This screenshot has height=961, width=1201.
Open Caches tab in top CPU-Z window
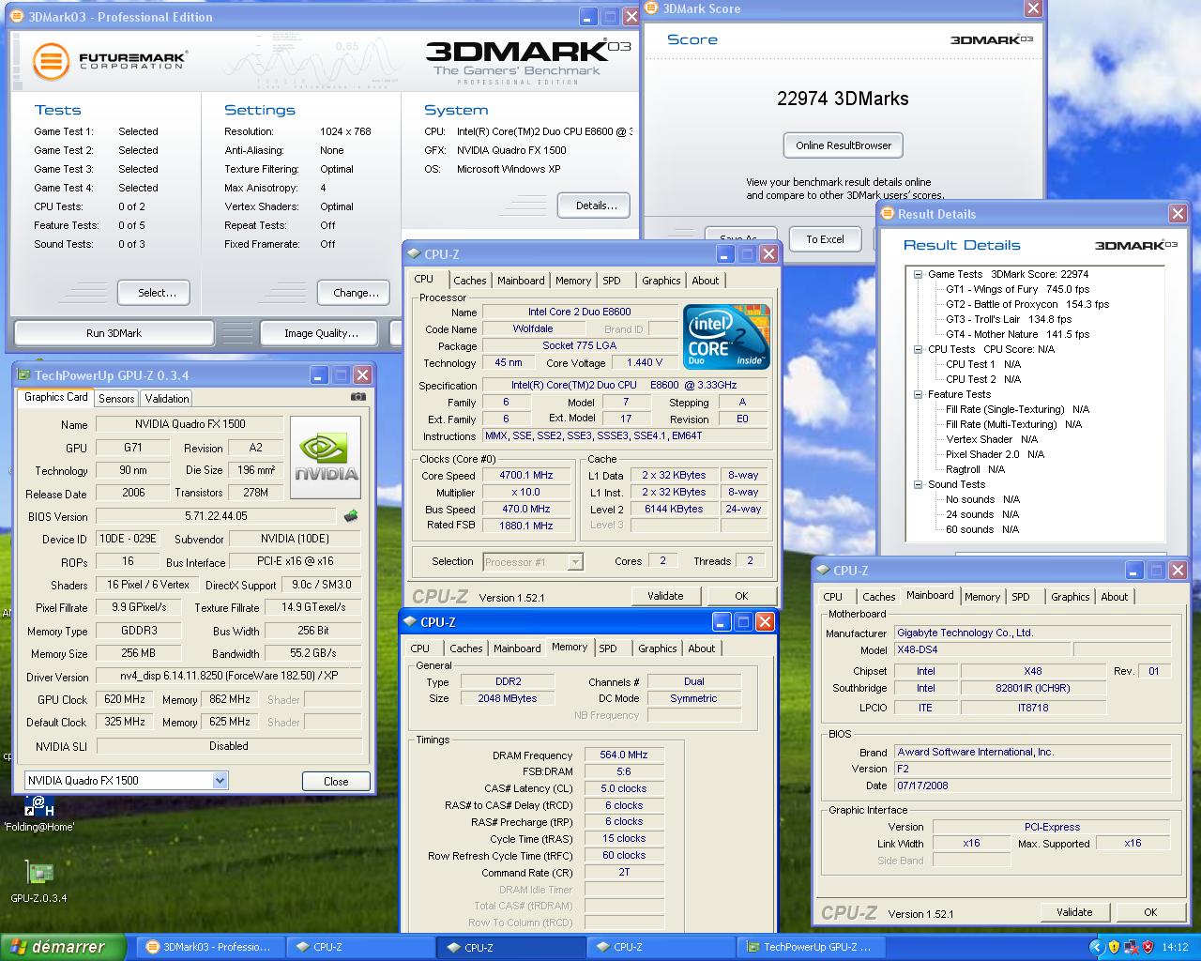tap(470, 281)
